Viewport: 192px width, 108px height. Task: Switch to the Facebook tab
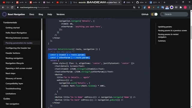pyautogui.click(x=155, y=2)
